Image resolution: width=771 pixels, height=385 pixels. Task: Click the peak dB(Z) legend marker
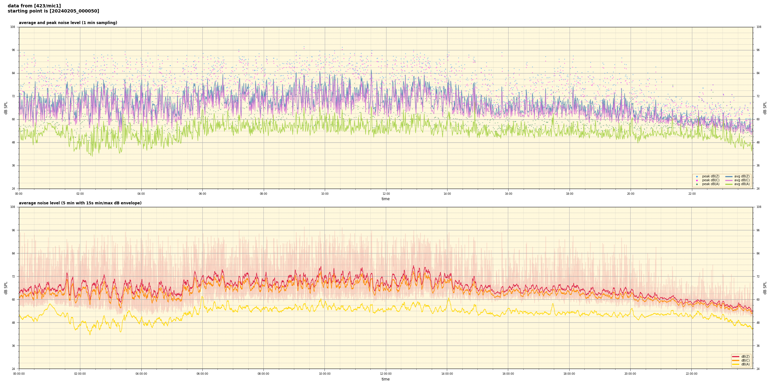[x=697, y=176]
